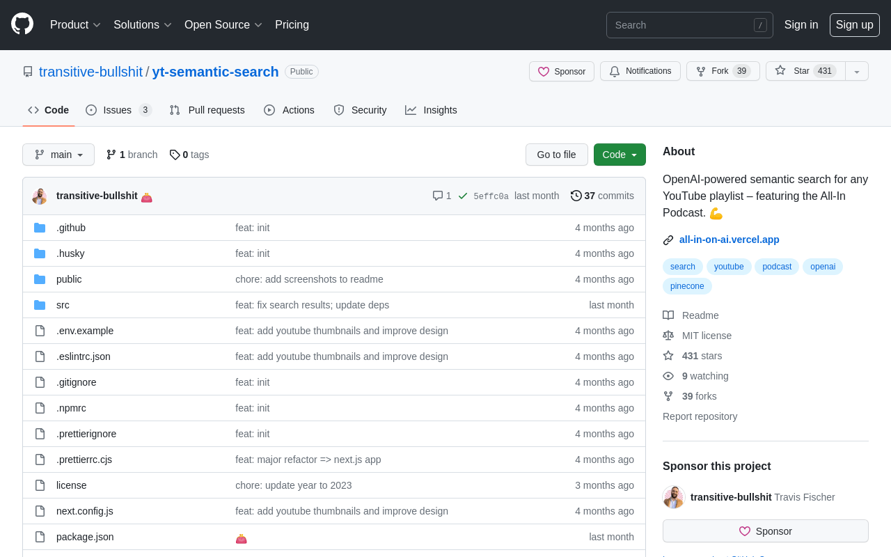Open commit hash 5effc0a
Viewport: 891px width, 557px height.
click(491, 196)
